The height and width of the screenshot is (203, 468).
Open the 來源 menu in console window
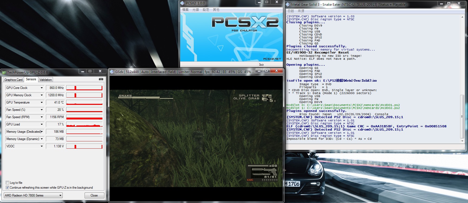pos(301,11)
